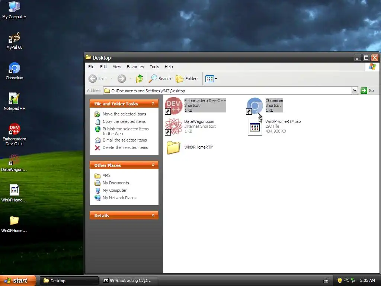Select DataWagon.com Internet Shortcut in Explorer

[190, 126]
